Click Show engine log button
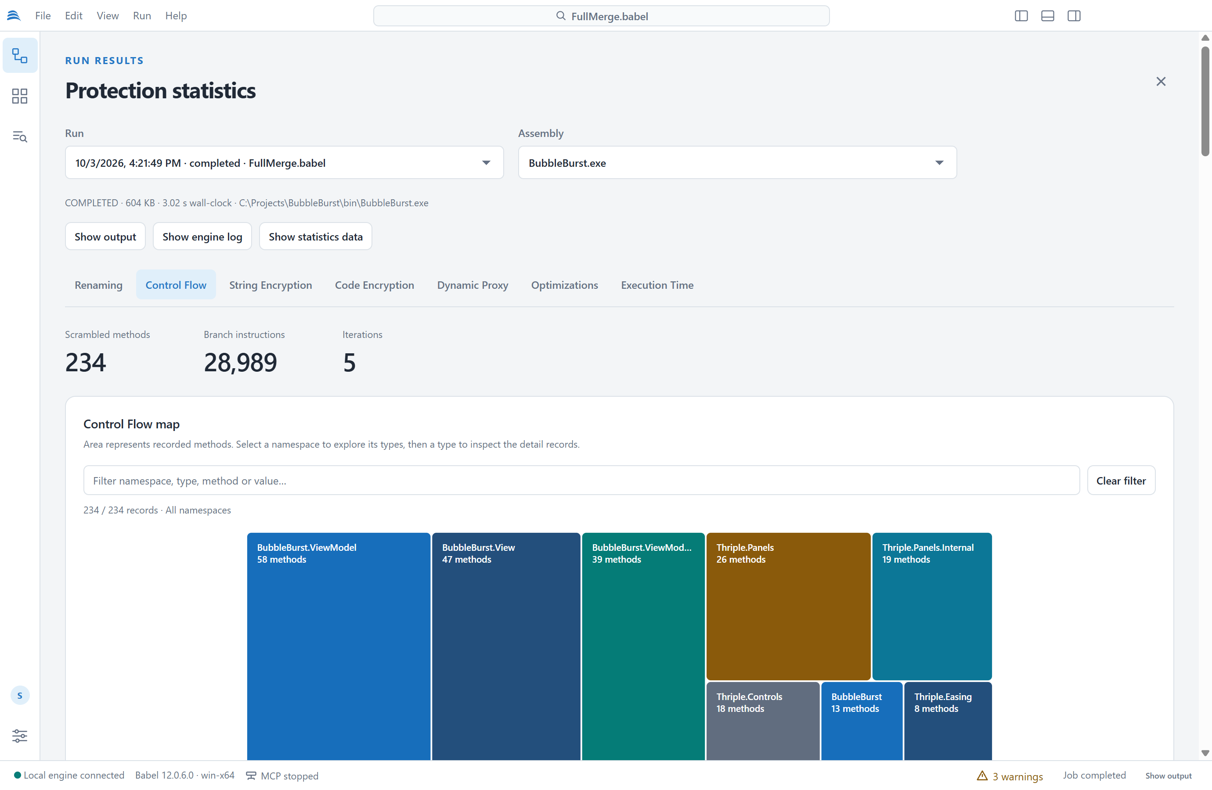Viewport: 1212px width, 790px height. [202, 237]
